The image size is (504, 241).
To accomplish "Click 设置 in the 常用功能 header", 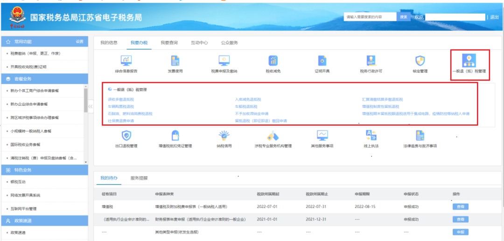I will click(x=79, y=41).
